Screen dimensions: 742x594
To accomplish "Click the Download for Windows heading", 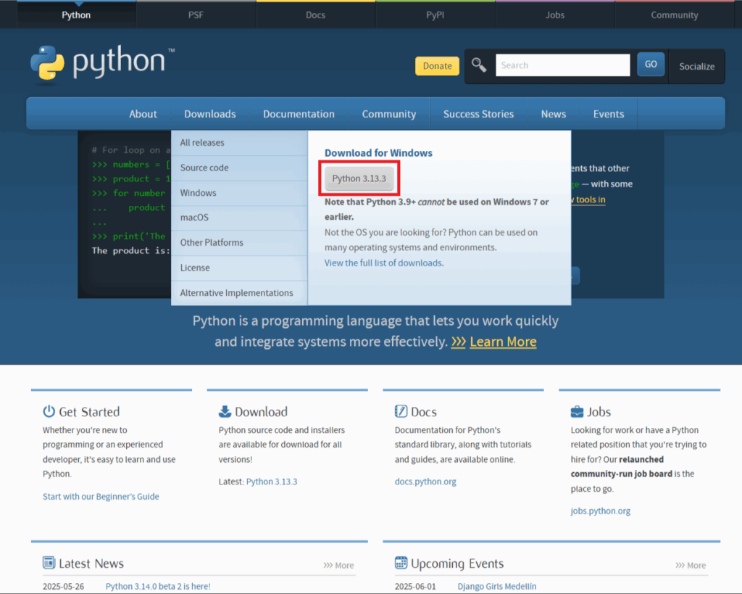I will (x=378, y=153).
